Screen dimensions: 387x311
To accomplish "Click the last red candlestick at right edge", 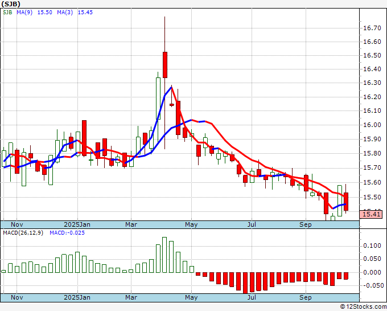I will (345, 201).
